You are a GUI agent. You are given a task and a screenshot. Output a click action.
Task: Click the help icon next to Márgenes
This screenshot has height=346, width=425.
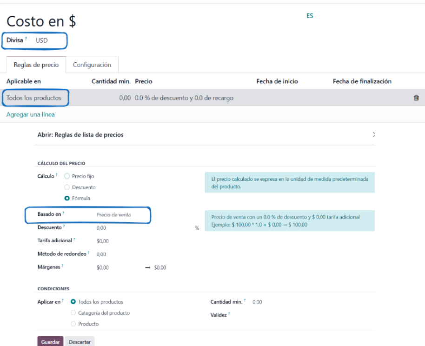click(x=62, y=266)
